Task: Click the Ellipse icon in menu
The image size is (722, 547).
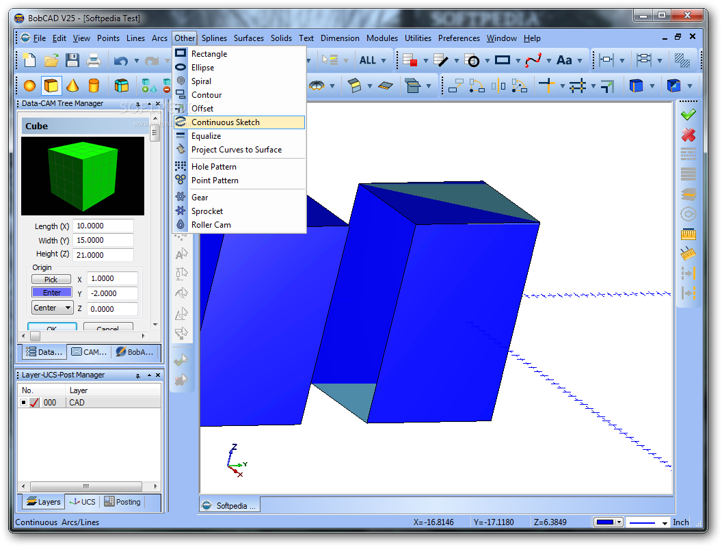Action: coord(180,67)
